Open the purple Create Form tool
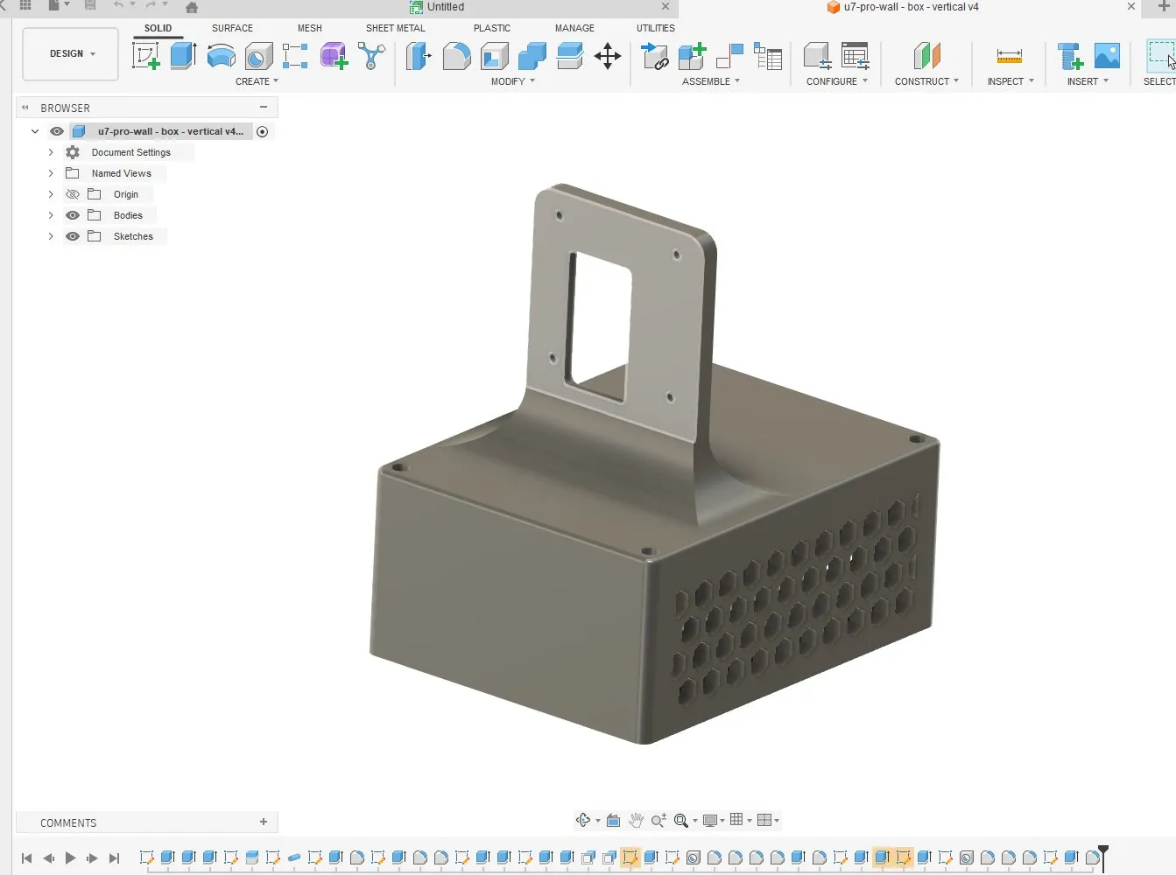Viewport: 1176px width, 875px height. [334, 56]
